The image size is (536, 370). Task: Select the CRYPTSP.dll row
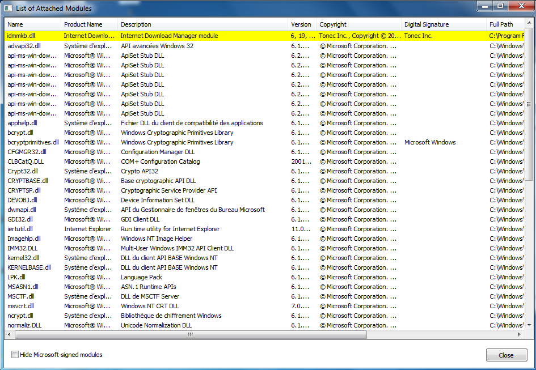coord(264,190)
